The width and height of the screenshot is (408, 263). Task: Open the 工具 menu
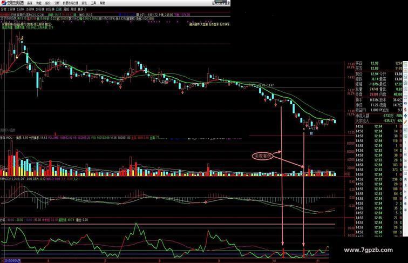click(93, 3)
